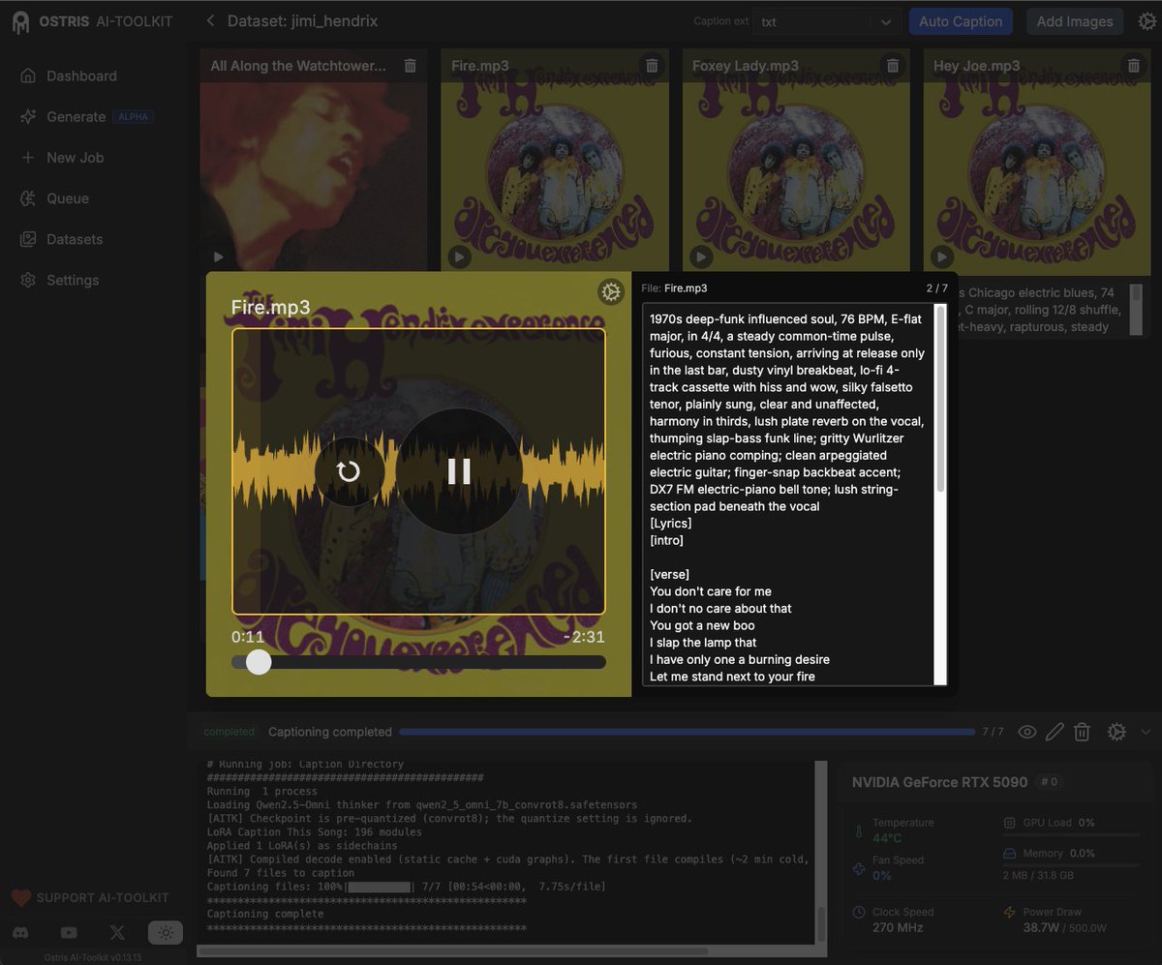
Task: Click the Add Images button
Action: click(1075, 21)
